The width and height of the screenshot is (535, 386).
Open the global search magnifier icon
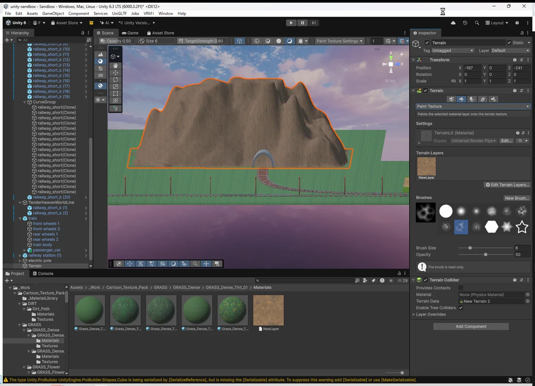pyautogui.click(x=477, y=23)
